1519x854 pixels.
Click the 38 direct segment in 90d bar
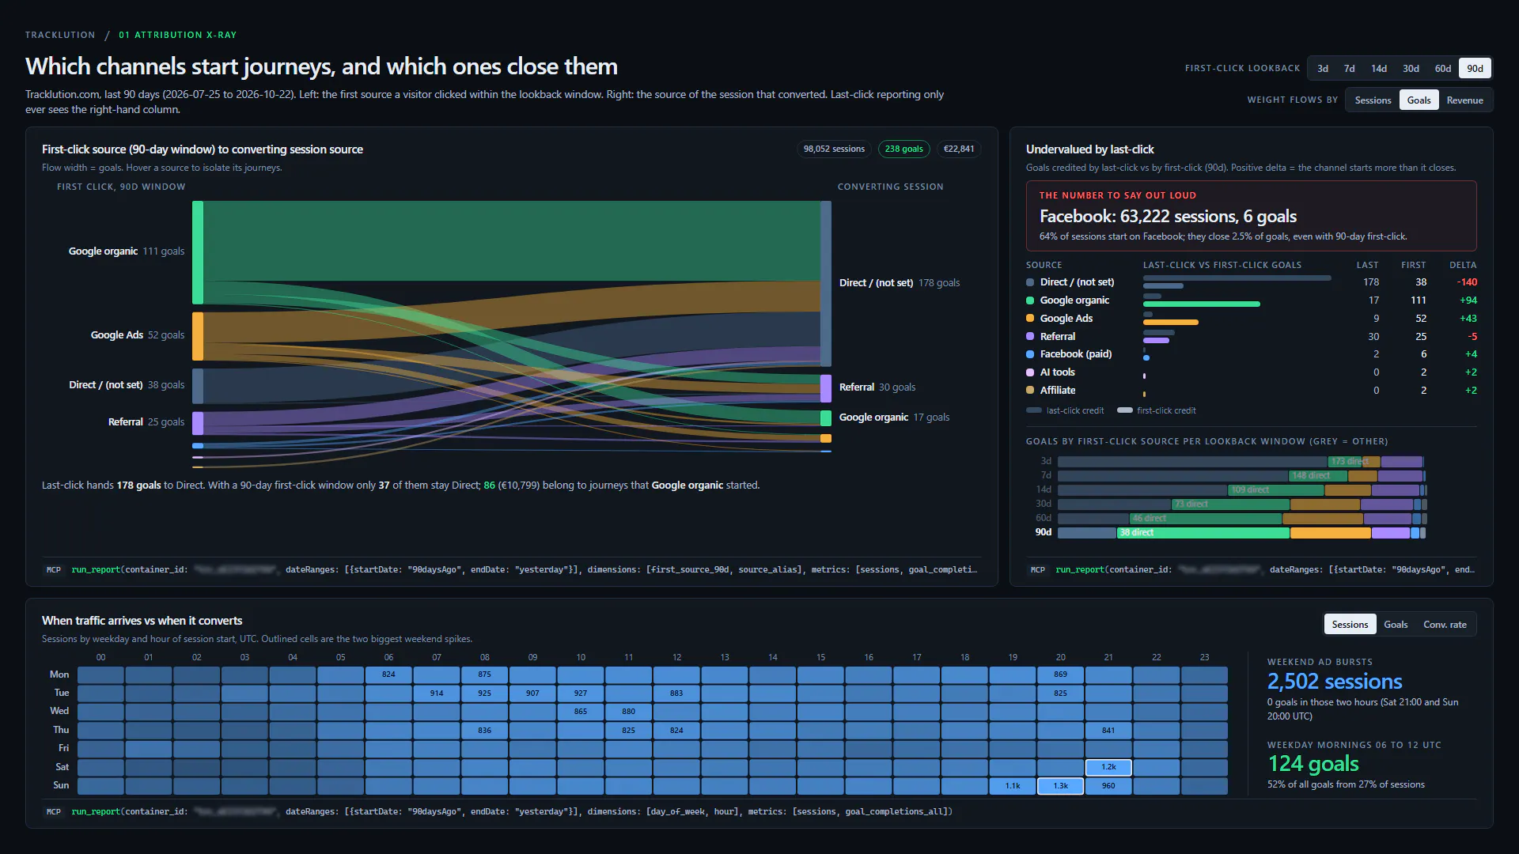click(x=1087, y=533)
